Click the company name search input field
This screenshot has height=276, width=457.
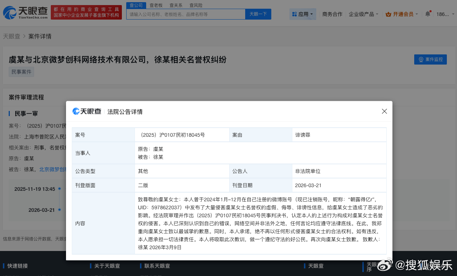point(186,14)
